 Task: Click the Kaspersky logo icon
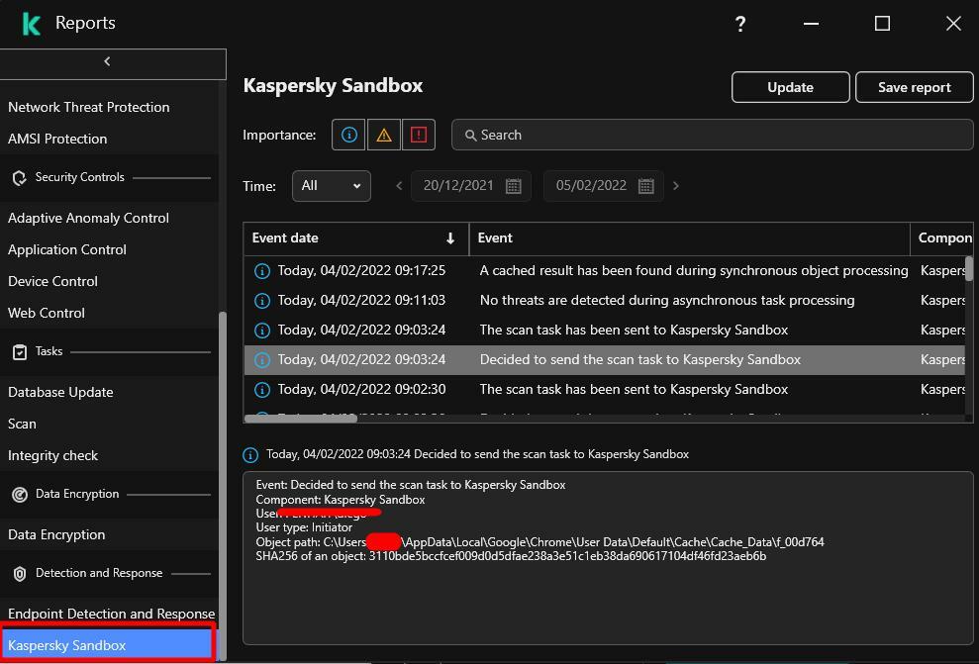[x=32, y=24]
